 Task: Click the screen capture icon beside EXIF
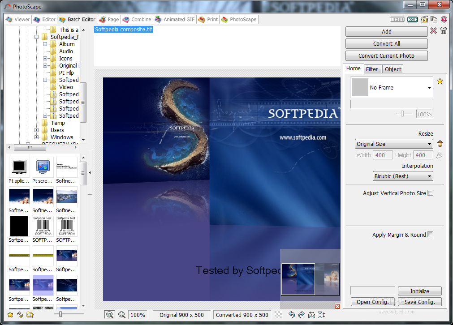424,19
